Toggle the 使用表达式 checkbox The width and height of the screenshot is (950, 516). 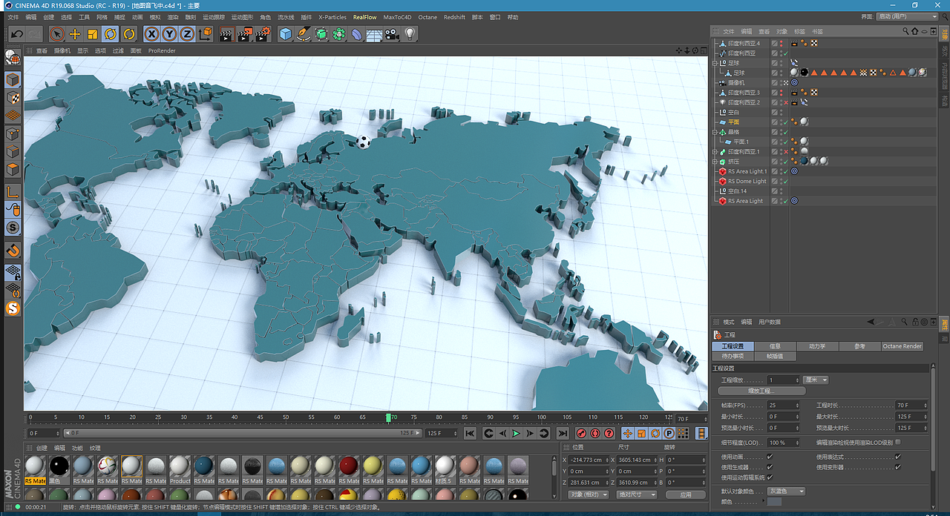[898, 457]
